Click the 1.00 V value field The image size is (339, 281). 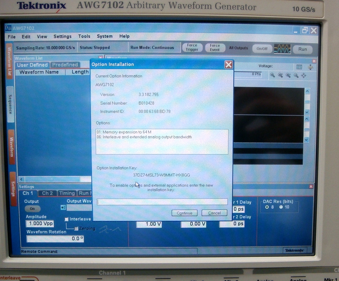pyautogui.click(x=149, y=224)
